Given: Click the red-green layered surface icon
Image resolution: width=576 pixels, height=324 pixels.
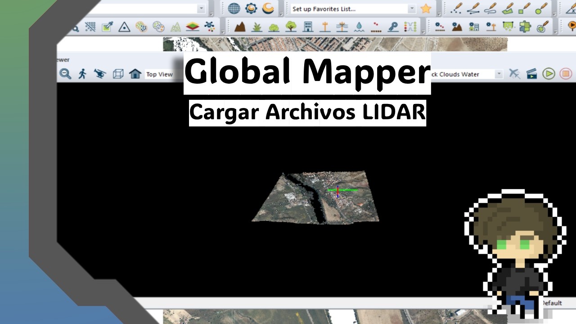Looking at the screenshot, I should [x=193, y=27].
